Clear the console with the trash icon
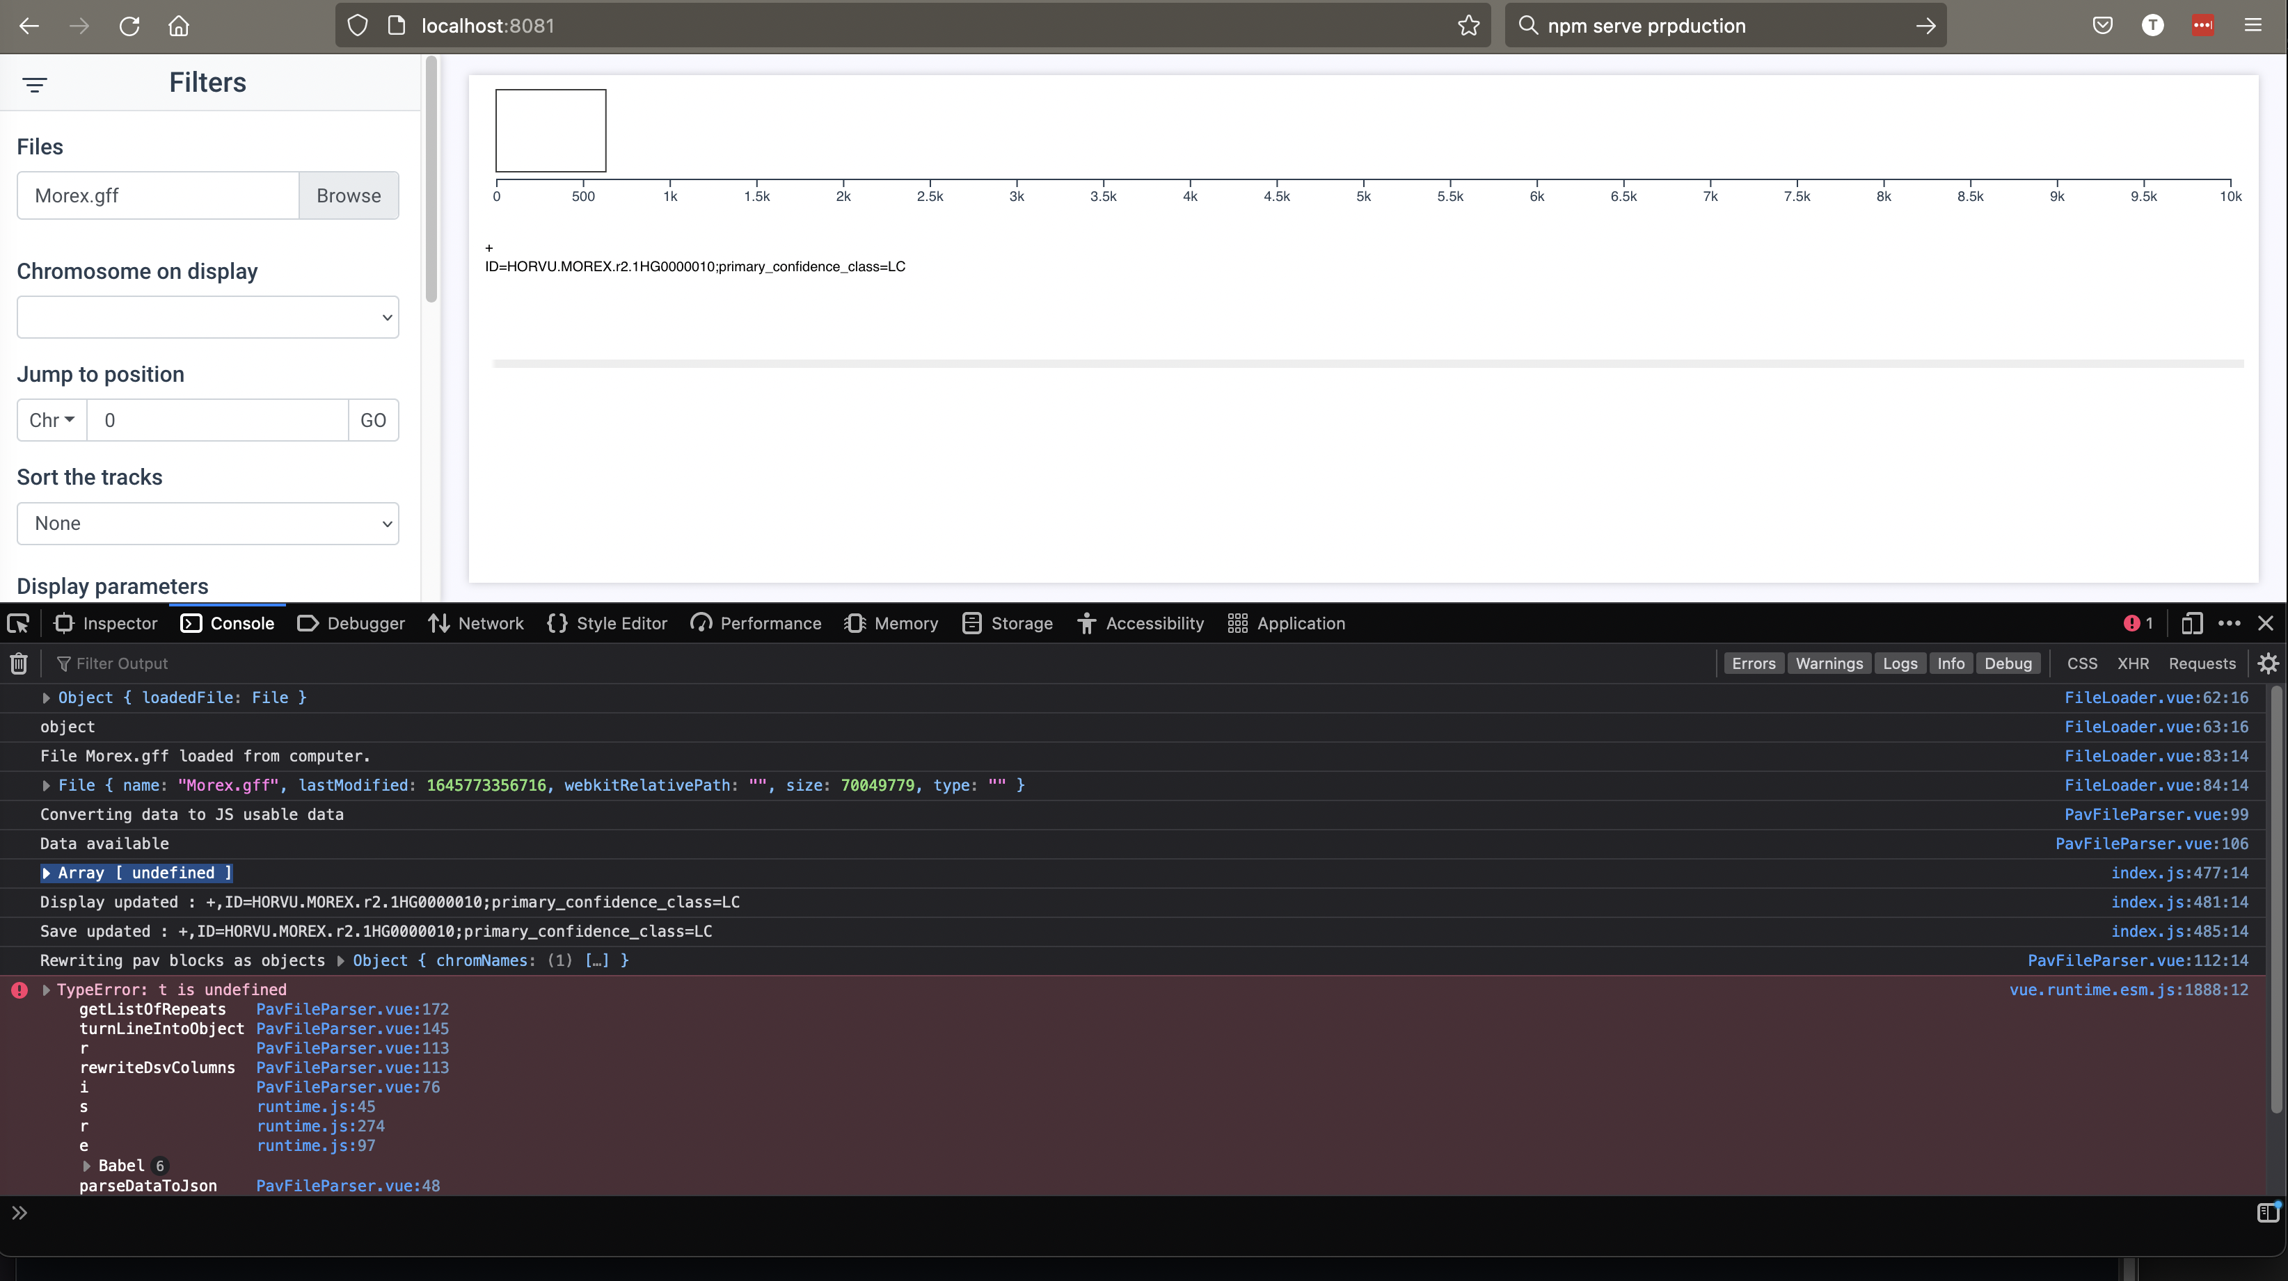Viewport: 2288px width, 1281px height. (19, 663)
